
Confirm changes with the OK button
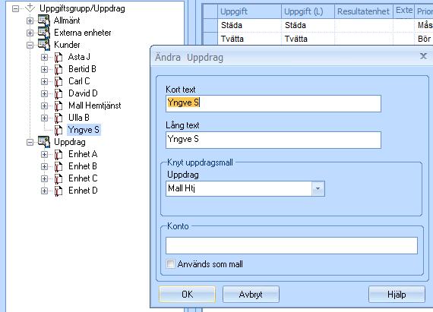pyautogui.click(x=187, y=294)
